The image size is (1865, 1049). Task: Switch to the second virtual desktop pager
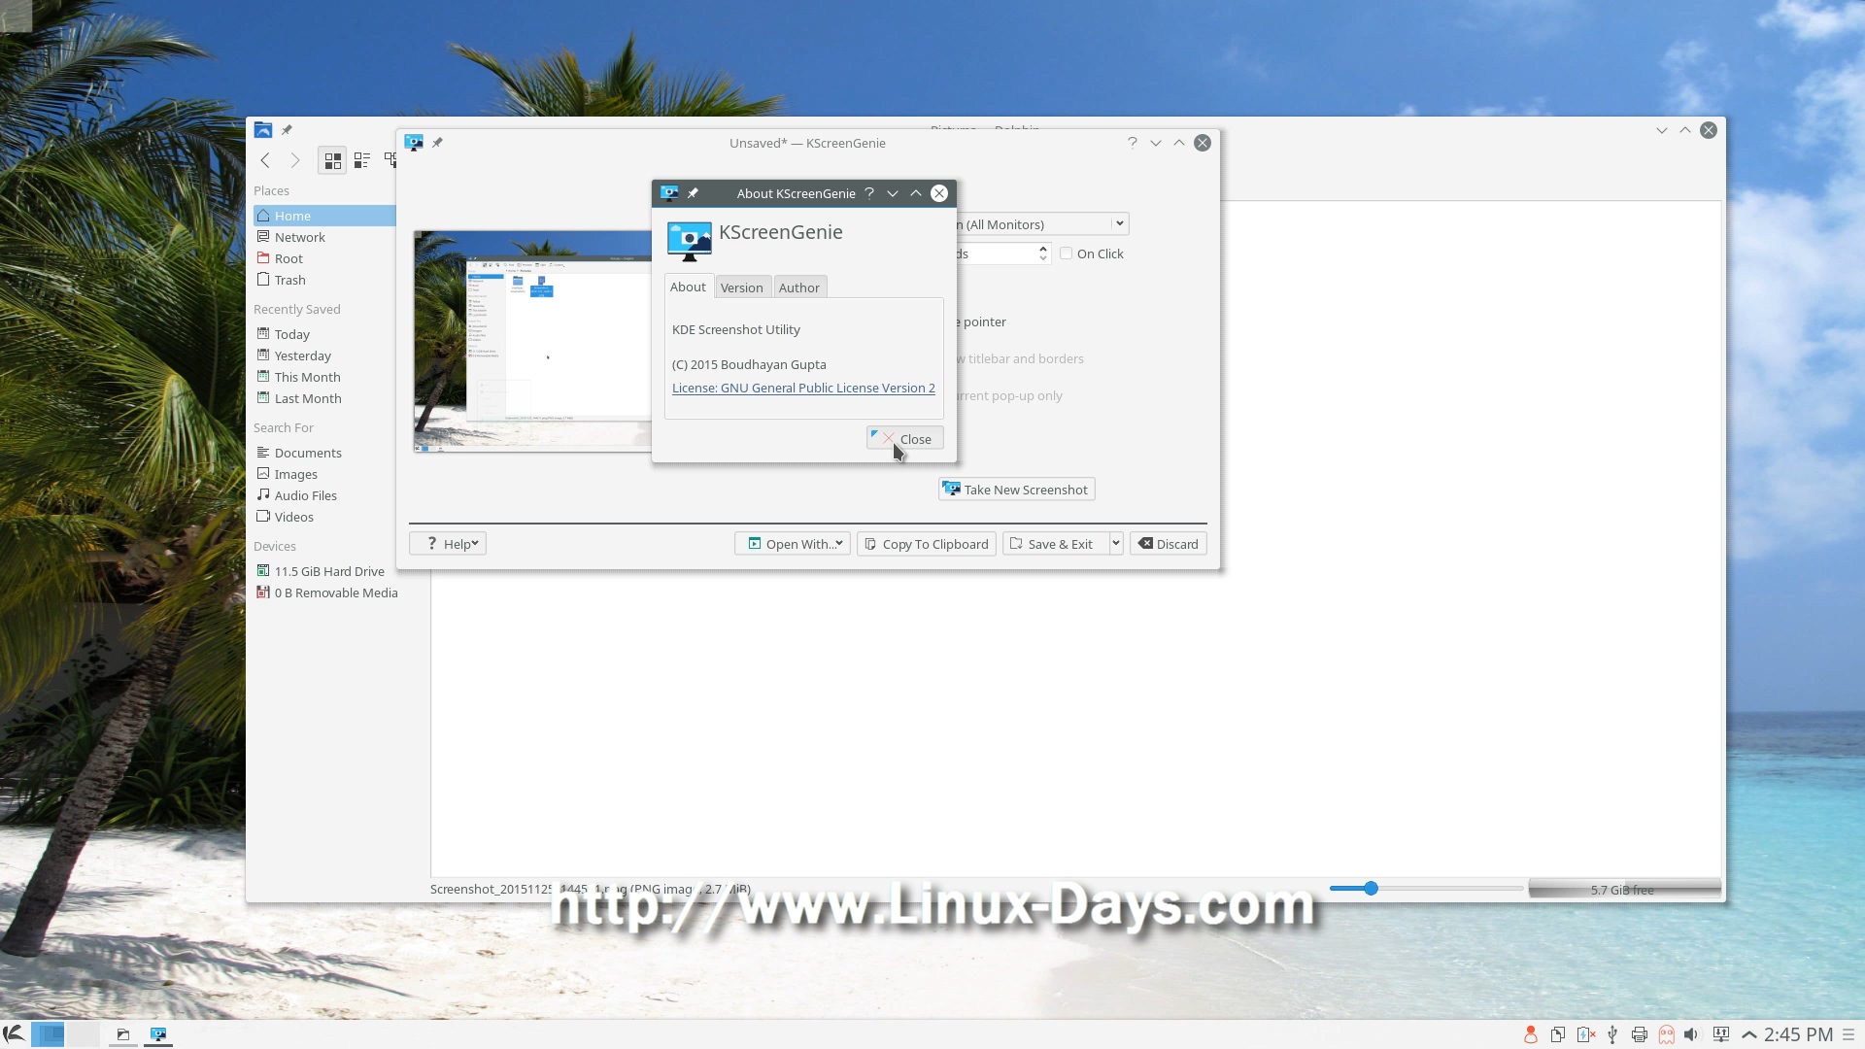click(83, 1034)
